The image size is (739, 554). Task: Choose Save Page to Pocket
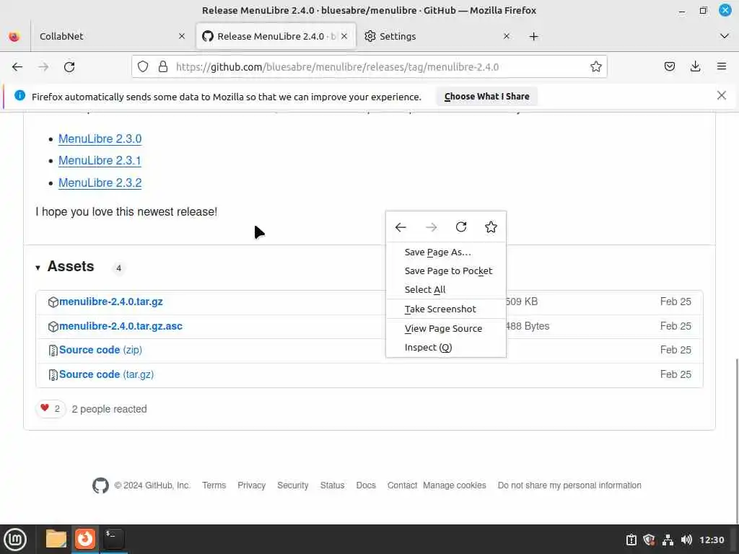446,271
